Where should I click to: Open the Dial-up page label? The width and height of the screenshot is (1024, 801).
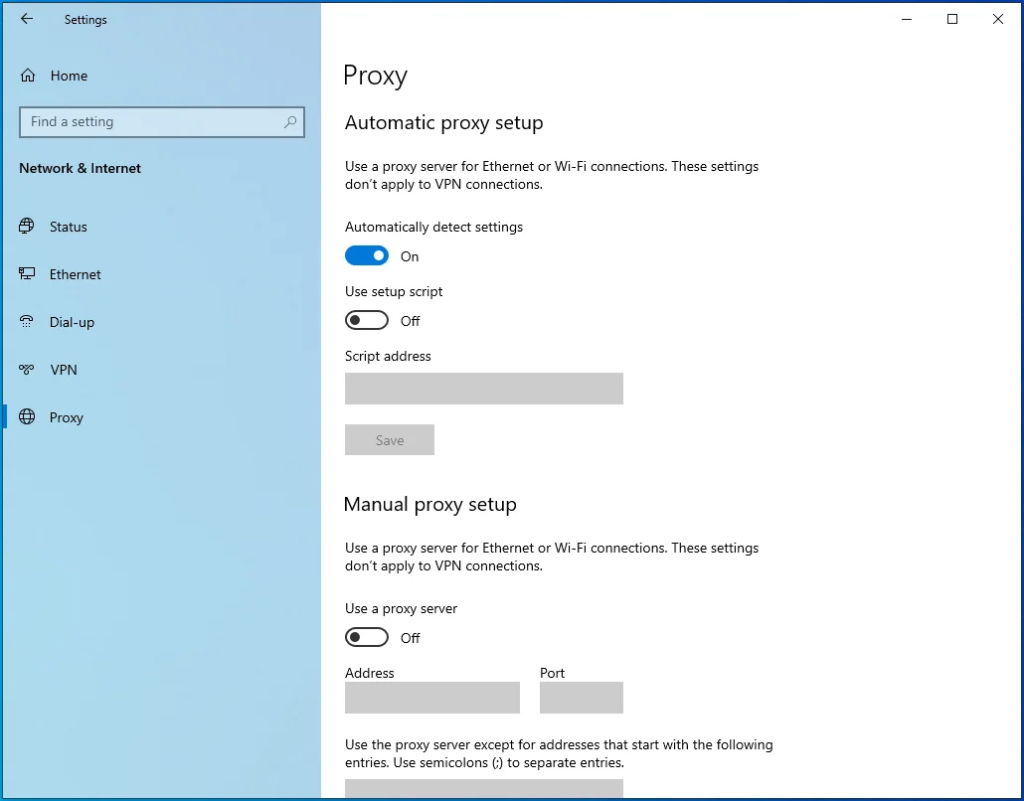coord(72,323)
